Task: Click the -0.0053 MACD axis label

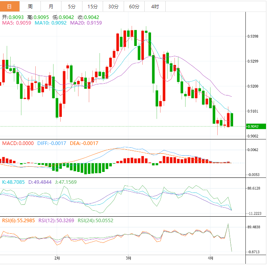Action: pyautogui.click(x=253, y=175)
